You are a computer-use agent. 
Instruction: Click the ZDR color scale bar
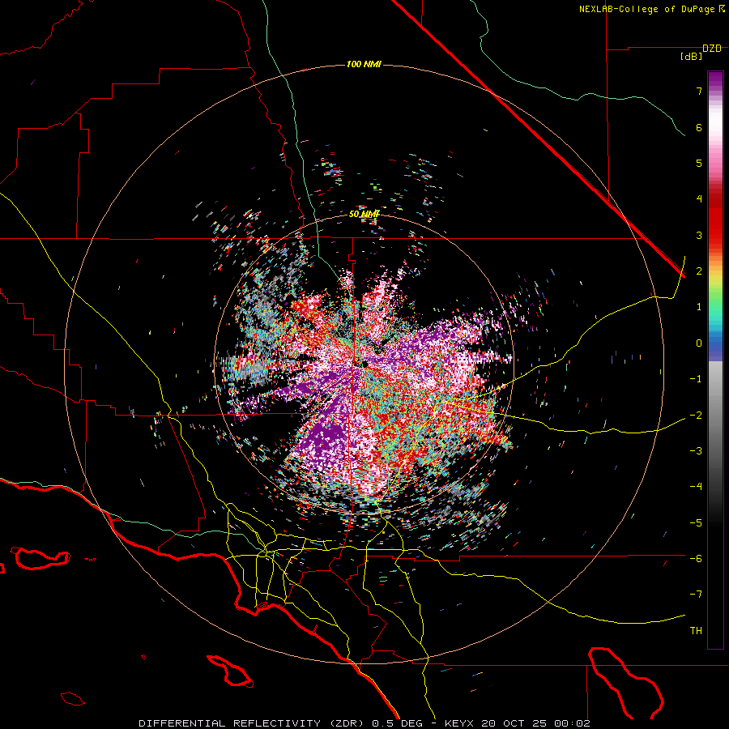[715, 360]
